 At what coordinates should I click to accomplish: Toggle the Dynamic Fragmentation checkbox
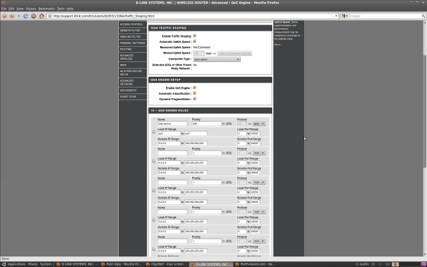194,99
